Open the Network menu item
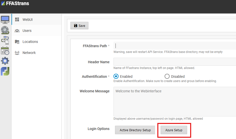This screenshot has height=139, width=236. click(37, 53)
